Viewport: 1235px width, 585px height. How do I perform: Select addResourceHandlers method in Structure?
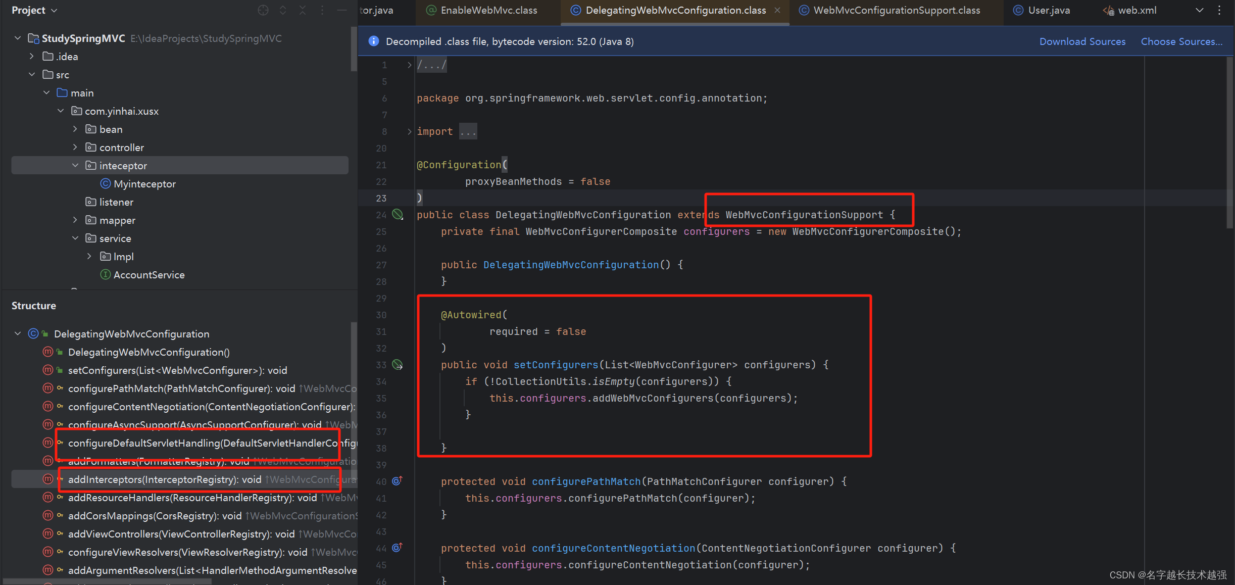coord(192,498)
